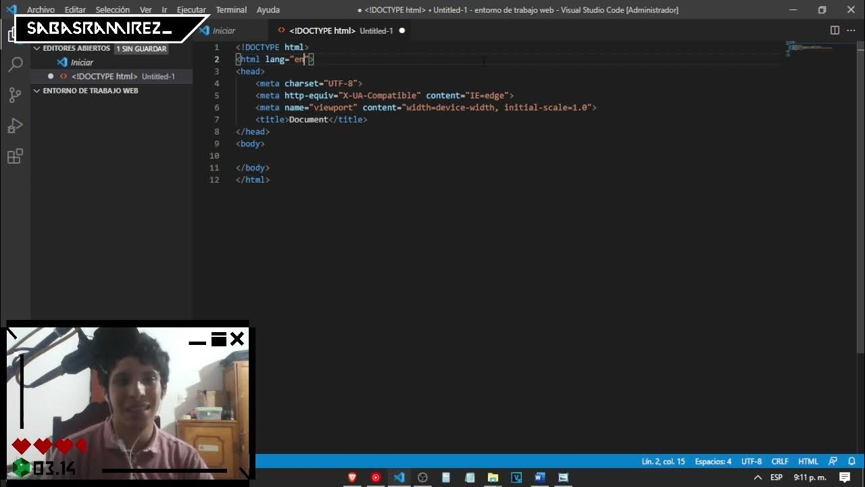The height and width of the screenshot is (487, 865).
Task: Click the VS Code logo in title bar
Action: (x=10, y=9)
